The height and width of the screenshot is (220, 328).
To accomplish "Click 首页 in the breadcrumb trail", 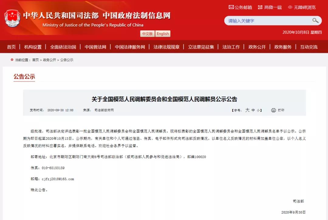I will pyautogui.click(x=35, y=60).
